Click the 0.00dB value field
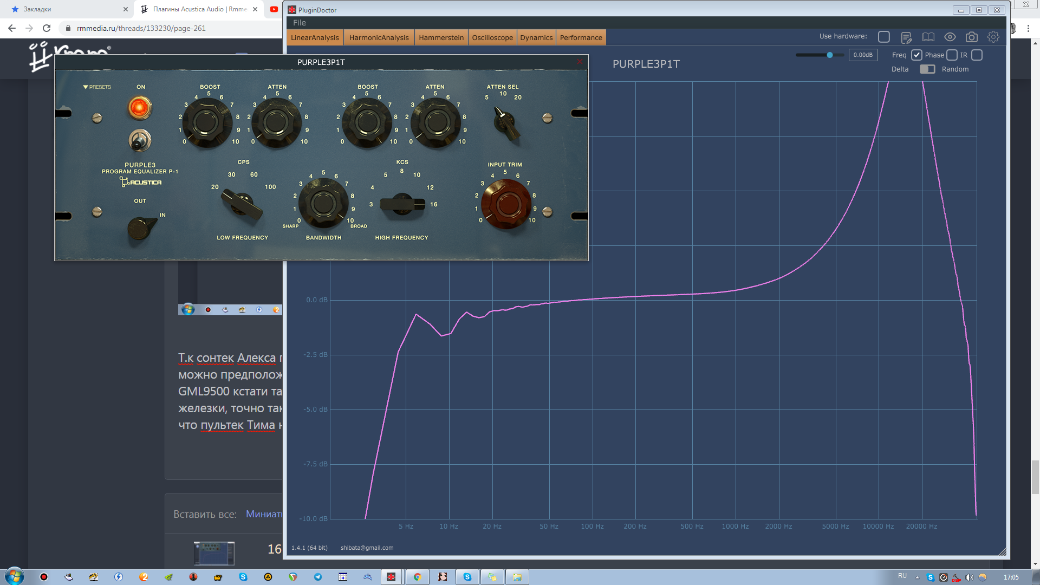Image resolution: width=1040 pixels, height=585 pixels. 862,55
